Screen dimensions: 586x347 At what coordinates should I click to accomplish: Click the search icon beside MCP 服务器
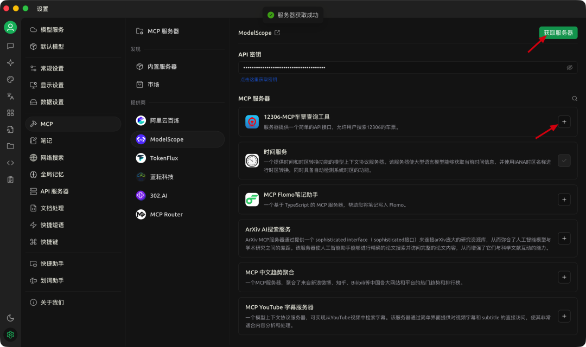(575, 99)
